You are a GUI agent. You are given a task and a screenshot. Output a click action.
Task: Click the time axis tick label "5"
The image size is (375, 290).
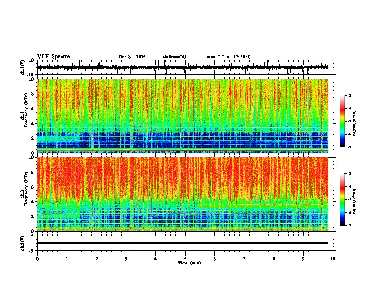click(x=185, y=259)
